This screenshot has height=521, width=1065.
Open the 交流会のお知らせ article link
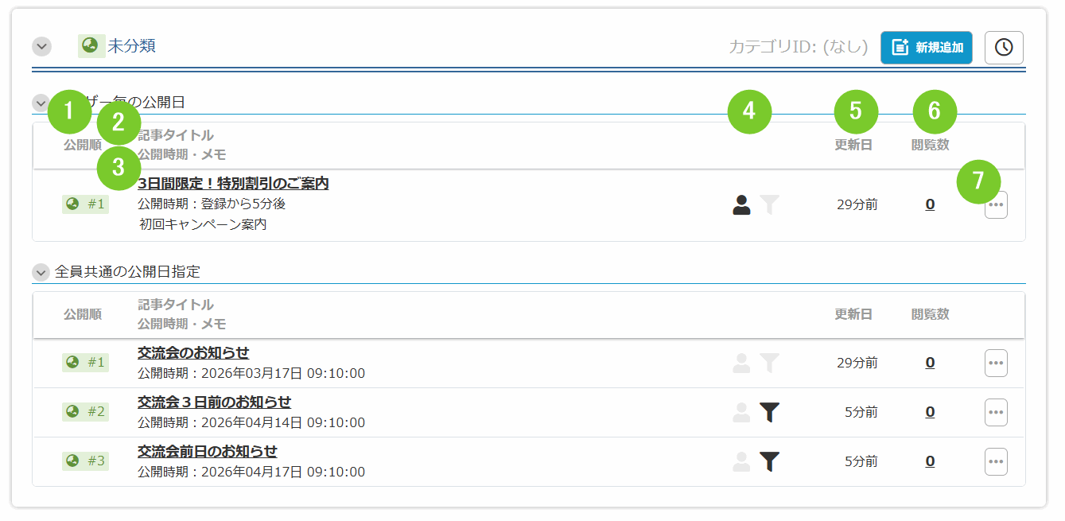(193, 352)
